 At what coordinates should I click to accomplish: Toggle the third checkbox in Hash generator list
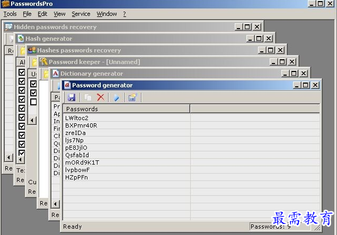coord(22,90)
